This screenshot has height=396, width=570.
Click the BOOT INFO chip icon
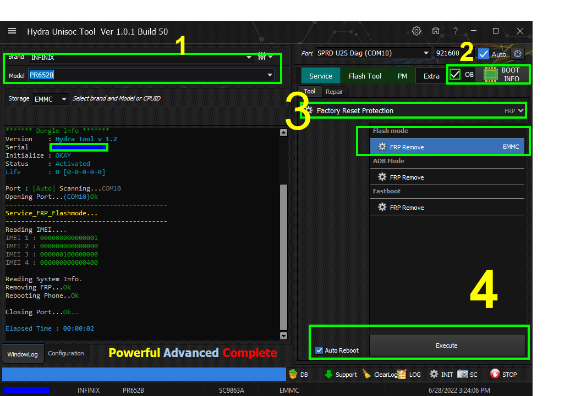[x=490, y=74]
